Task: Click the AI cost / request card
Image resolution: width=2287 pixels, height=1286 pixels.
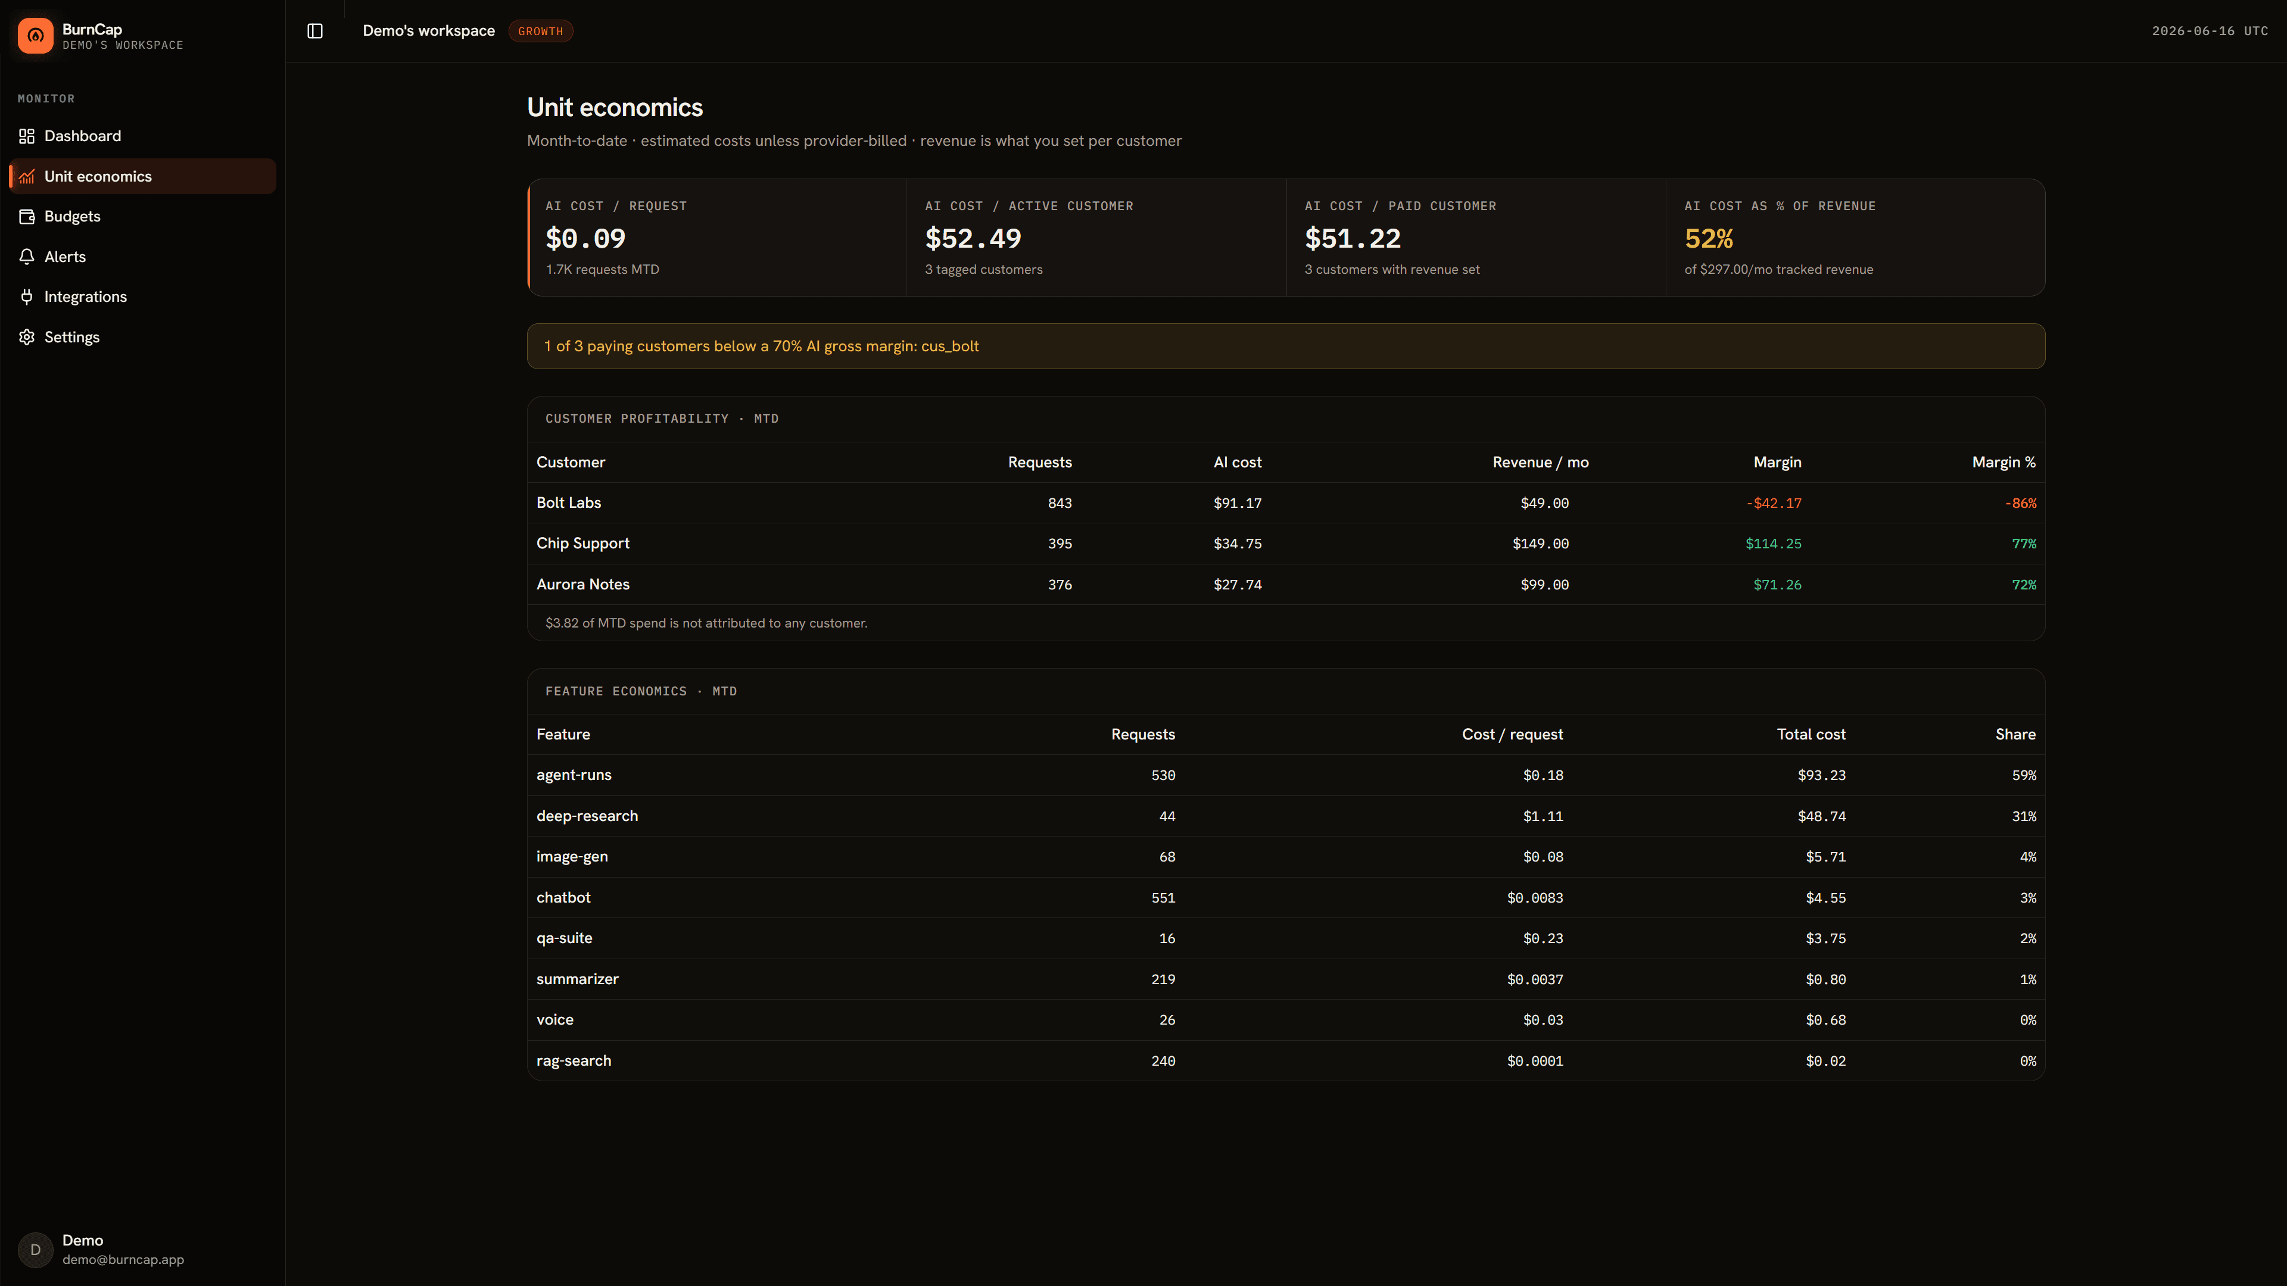Action: pyautogui.click(x=717, y=238)
